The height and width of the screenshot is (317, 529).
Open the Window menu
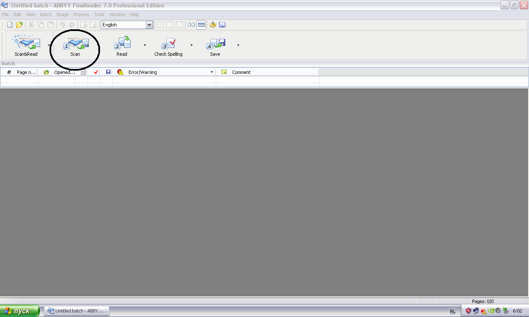point(117,14)
